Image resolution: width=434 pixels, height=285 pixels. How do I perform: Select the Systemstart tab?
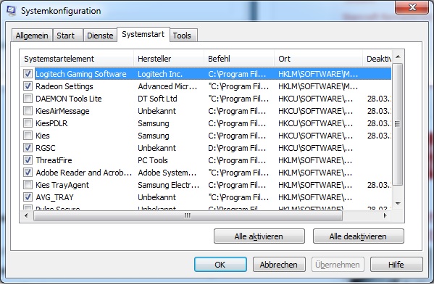143,34
